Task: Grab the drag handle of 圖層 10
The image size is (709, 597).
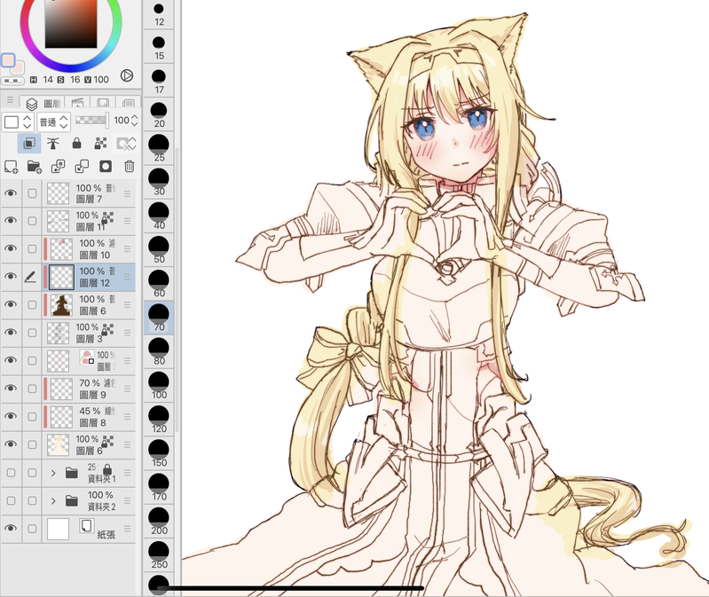Action: 128,249
